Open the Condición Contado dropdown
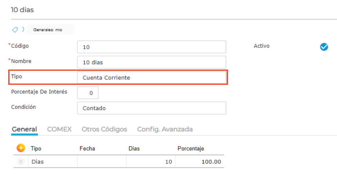Image resolution: width=337 pixels, height=174 pixels. (x=151, y=108)
